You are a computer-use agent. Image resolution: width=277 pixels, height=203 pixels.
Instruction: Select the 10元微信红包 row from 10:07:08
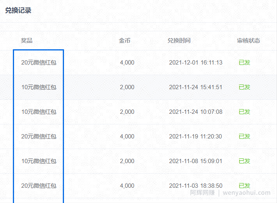tap(39, 112)
